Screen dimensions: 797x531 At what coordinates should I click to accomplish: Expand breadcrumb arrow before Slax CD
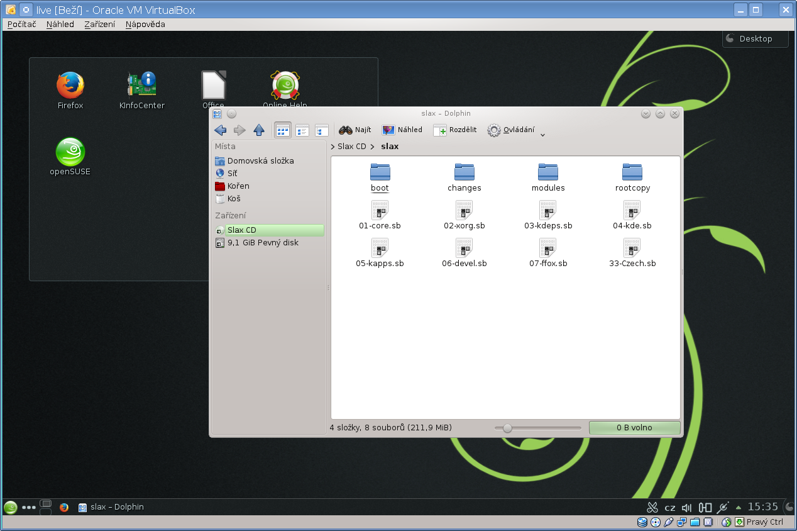(x=333, y=147)
